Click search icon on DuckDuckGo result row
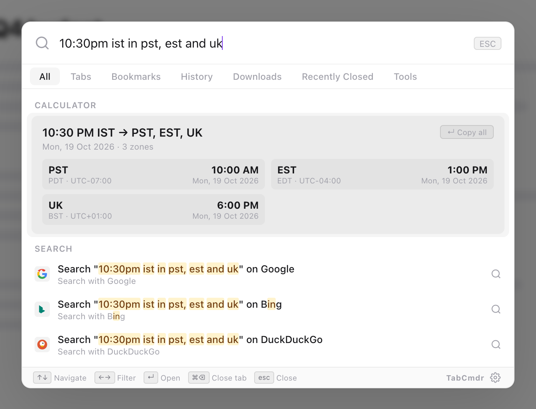This screenshot has width=536, height=409. coord(496,345)
